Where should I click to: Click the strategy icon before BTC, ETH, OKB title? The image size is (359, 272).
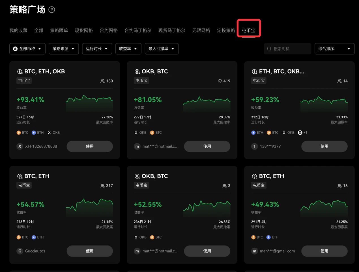pos(20,72)
